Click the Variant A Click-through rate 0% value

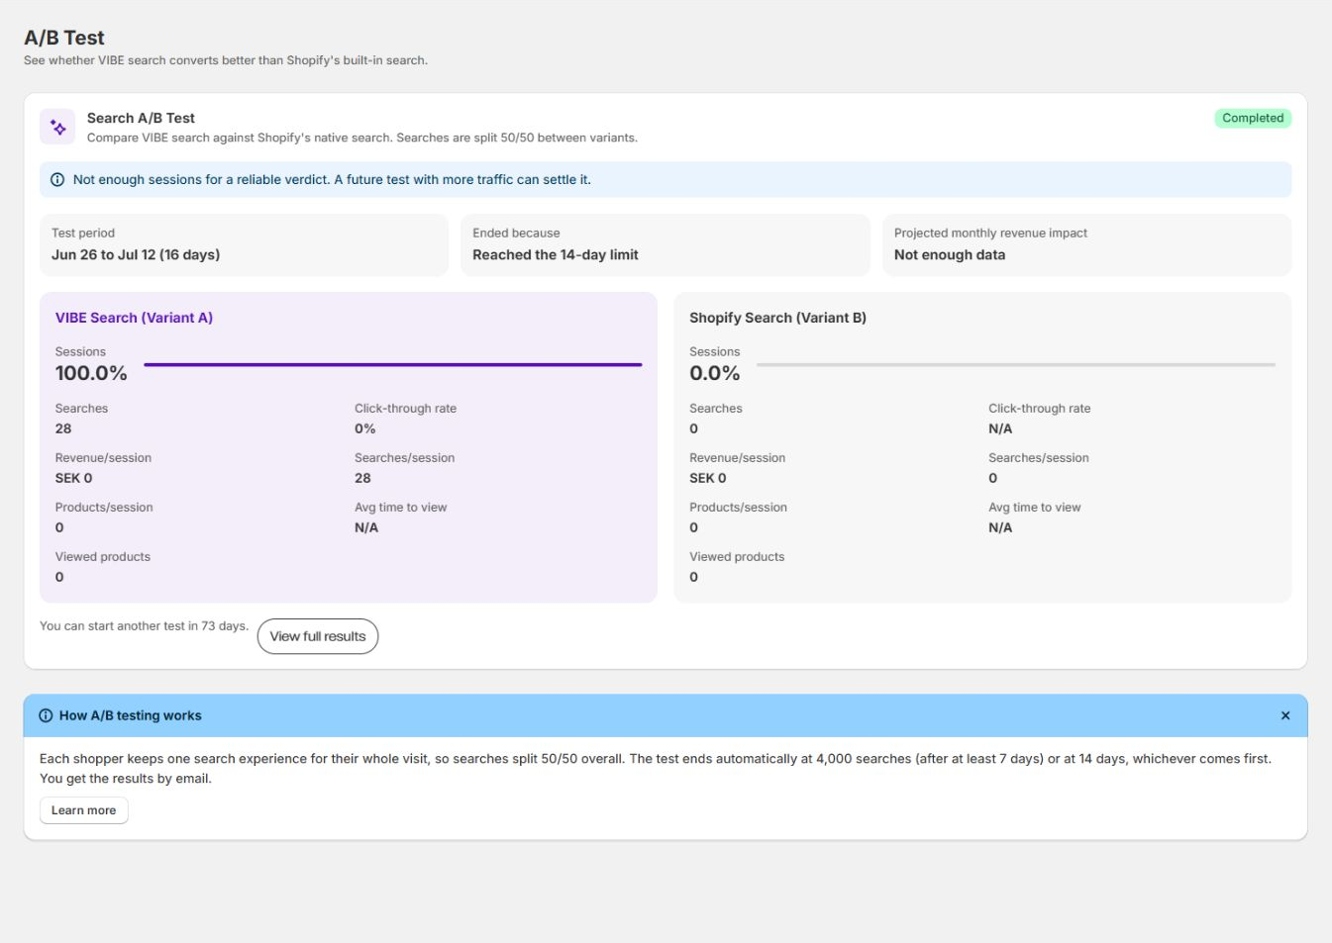[x=364, y=428]
